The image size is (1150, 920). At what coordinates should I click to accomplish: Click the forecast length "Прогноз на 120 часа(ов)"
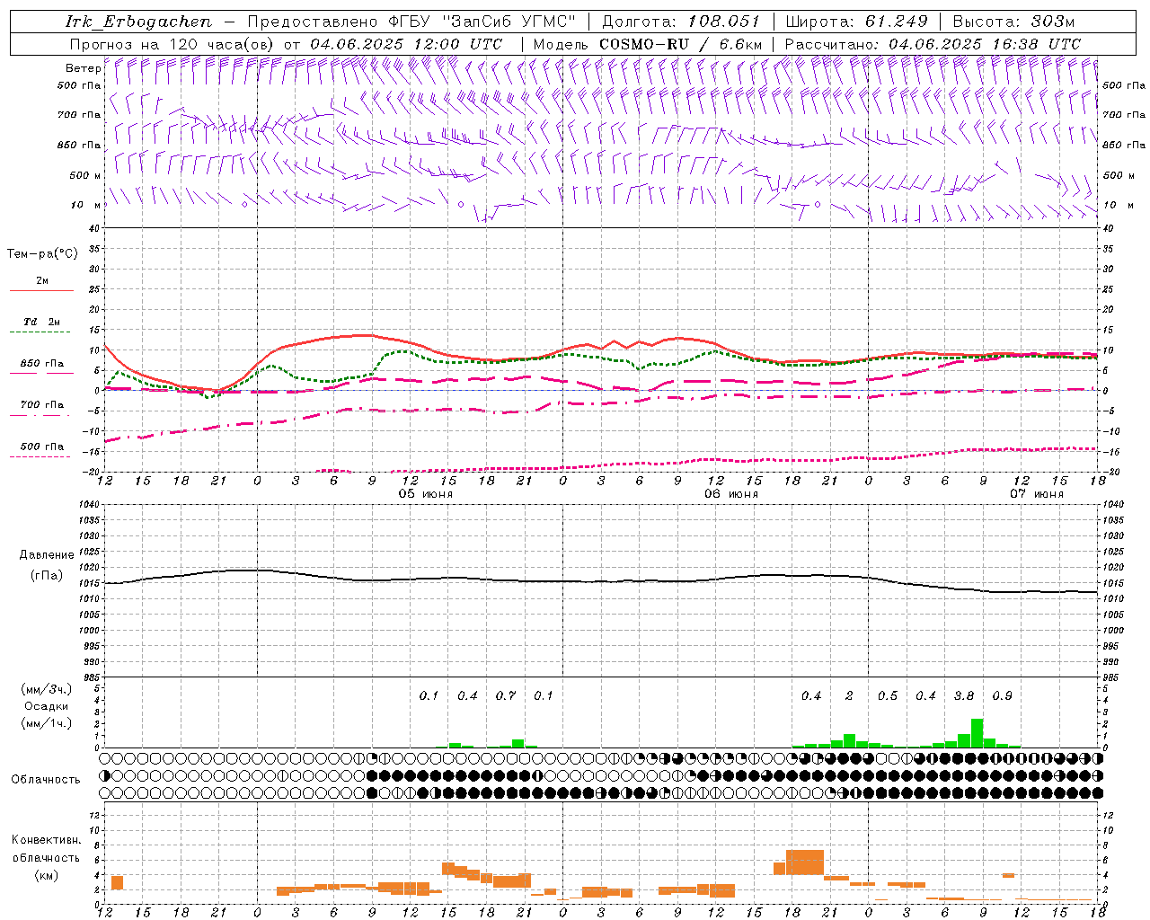(x=172, y=44)
